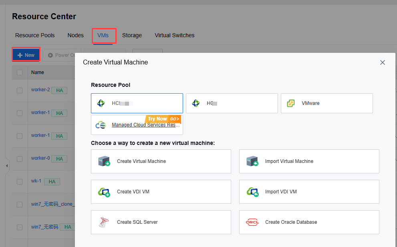Tick the checkbox for win7_无密码 HA row

pyautogui.click(x=20, y=227)
